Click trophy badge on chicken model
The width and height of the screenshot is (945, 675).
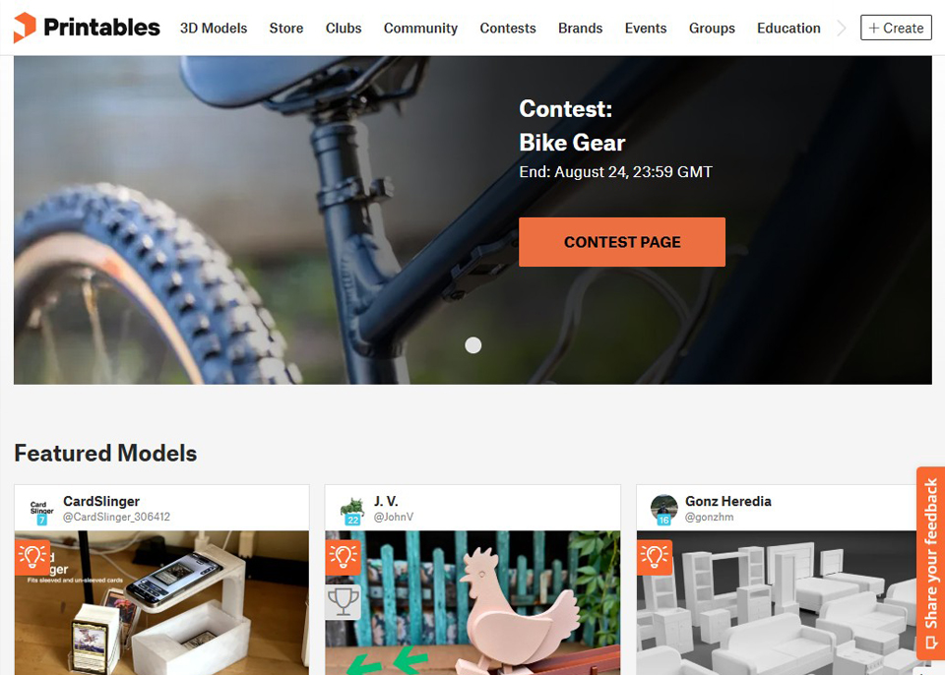click(x=343, y=601)
